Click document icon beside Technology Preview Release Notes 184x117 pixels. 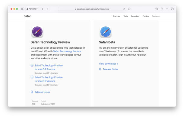(x=32, y=92)
